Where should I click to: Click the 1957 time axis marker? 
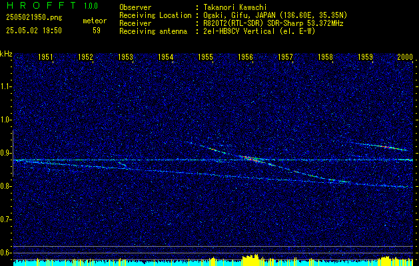pos(285,57)
